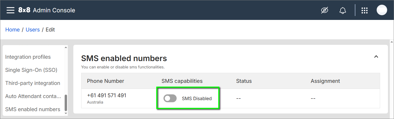
Task: Click the Phone Number column header
Action: (105, 81)
